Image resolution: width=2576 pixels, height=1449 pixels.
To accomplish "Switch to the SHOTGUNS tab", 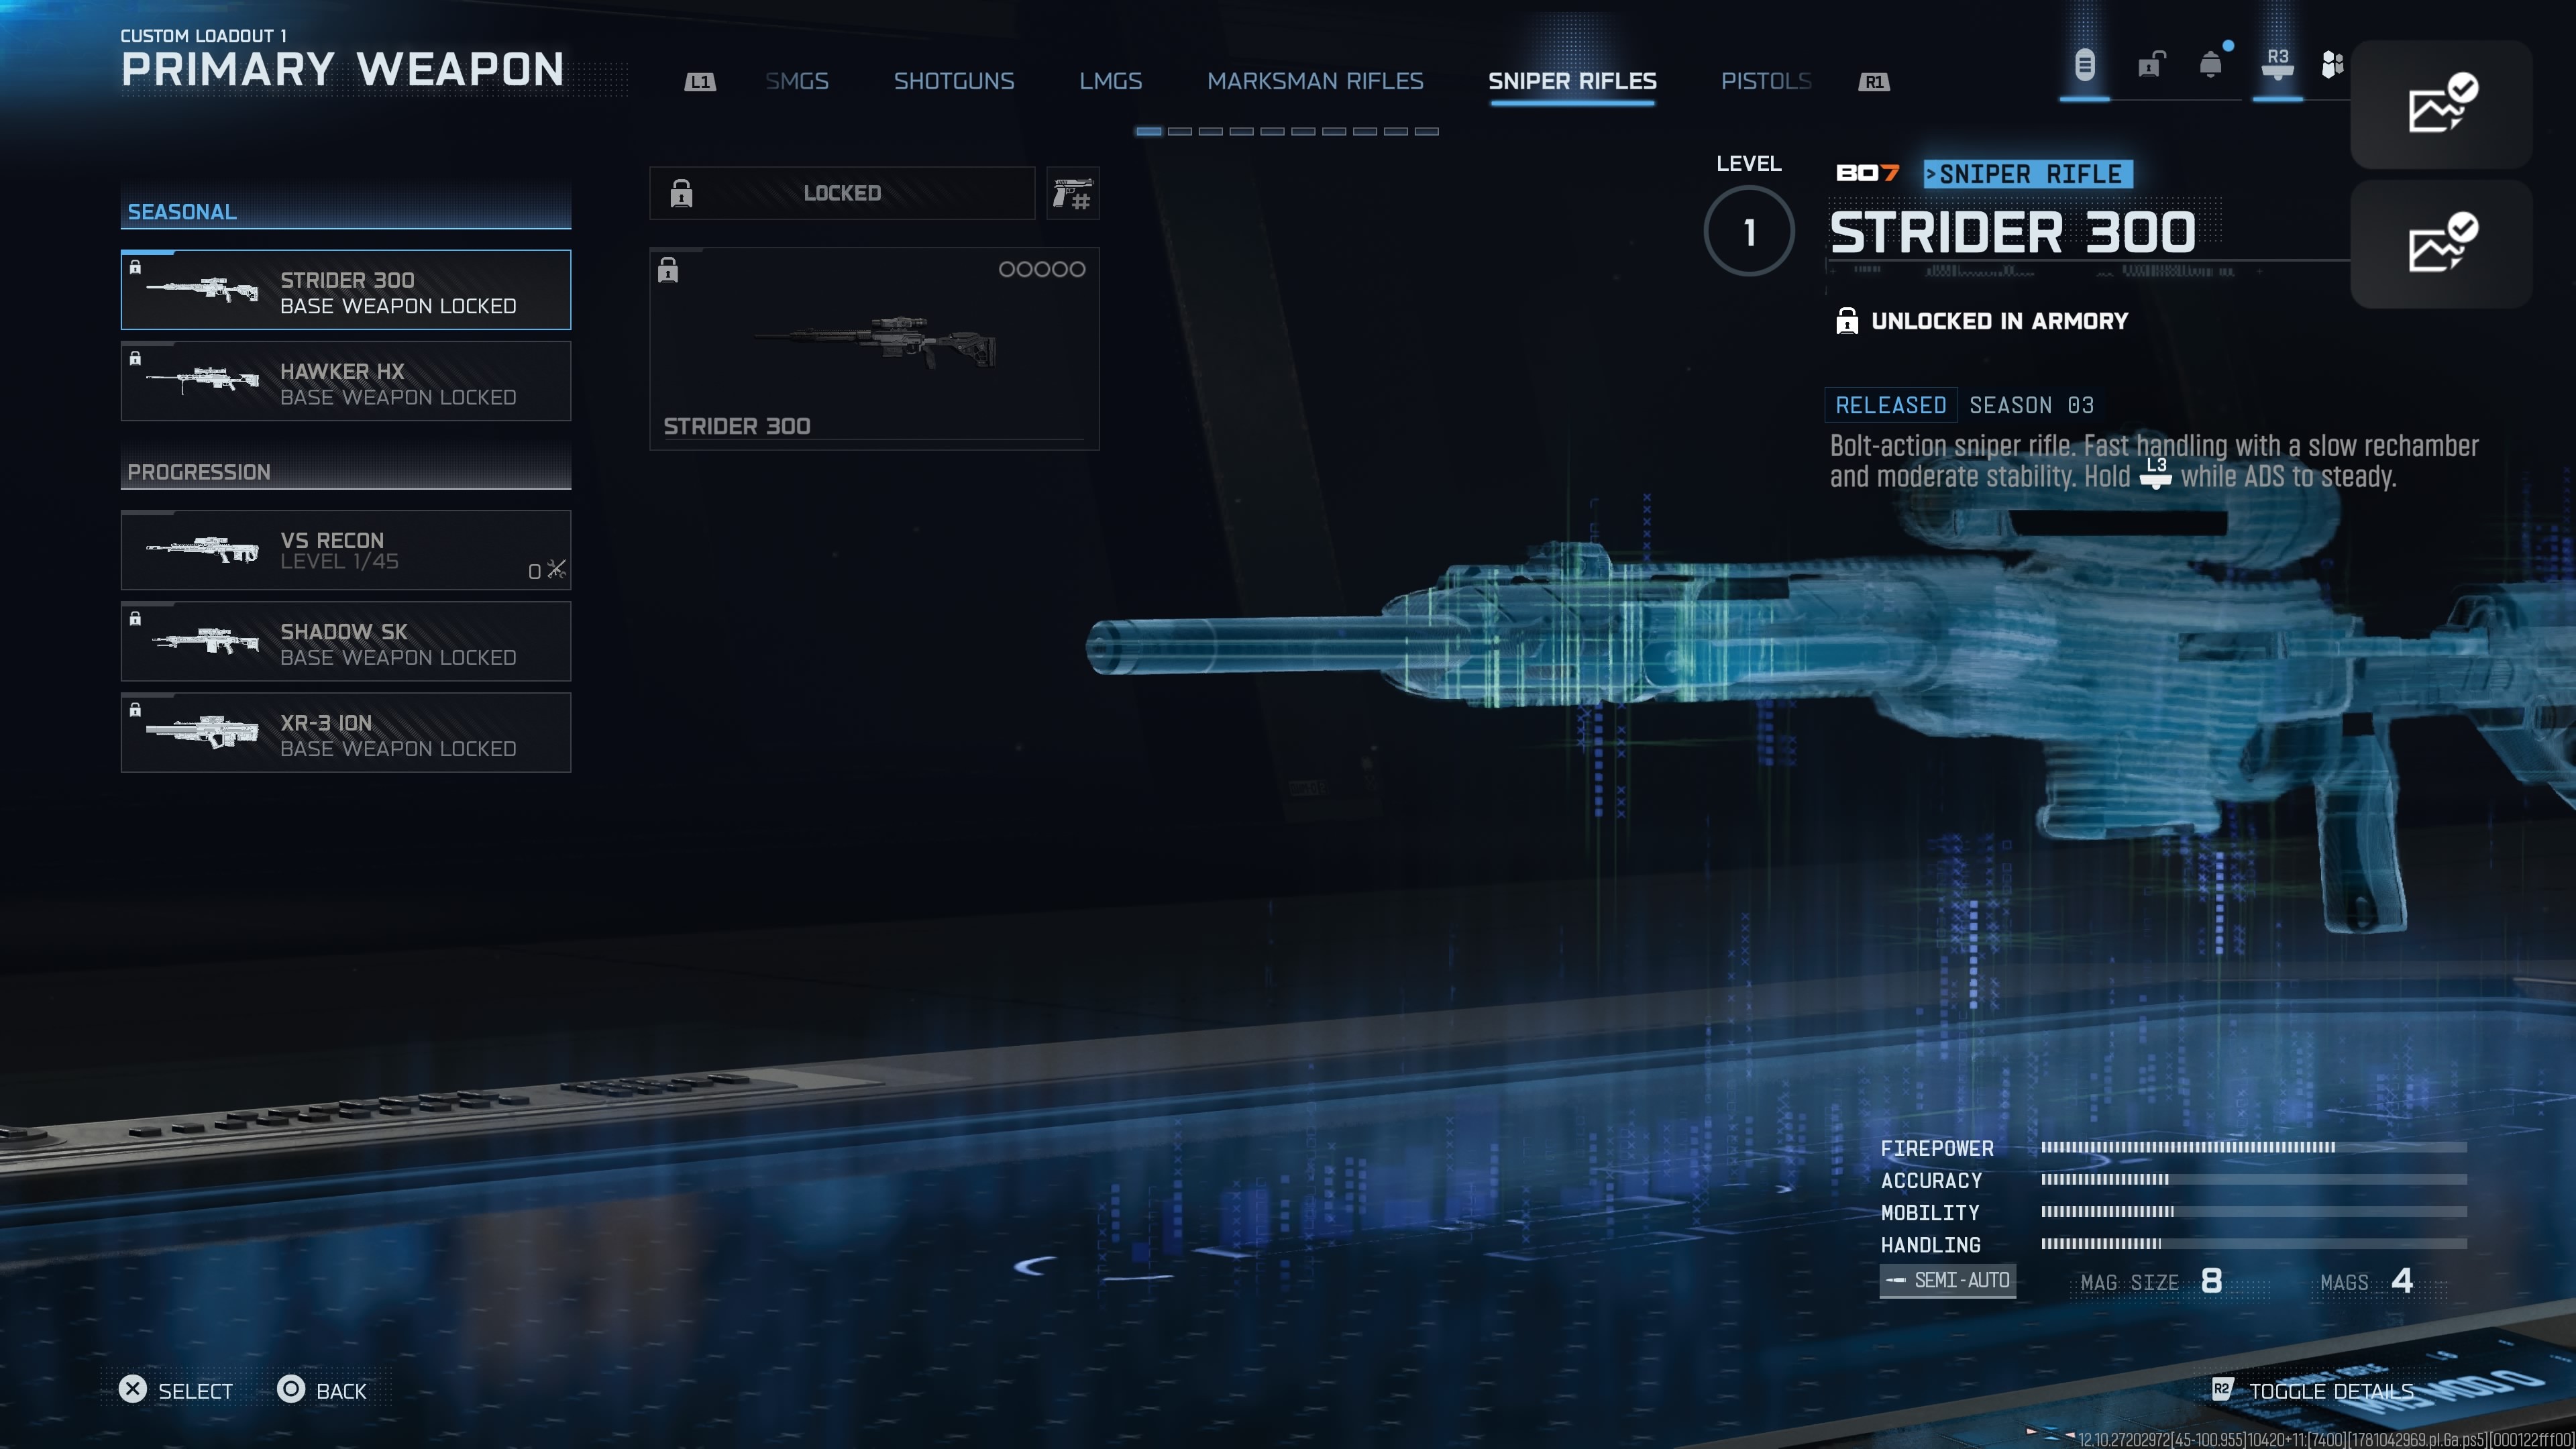I will click(954, 81).
